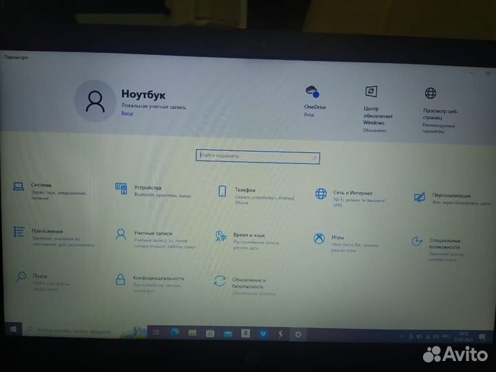This screenshot has width=496, height=372.
Task: Click the magnifier in the search field
Action: (314, 158)
